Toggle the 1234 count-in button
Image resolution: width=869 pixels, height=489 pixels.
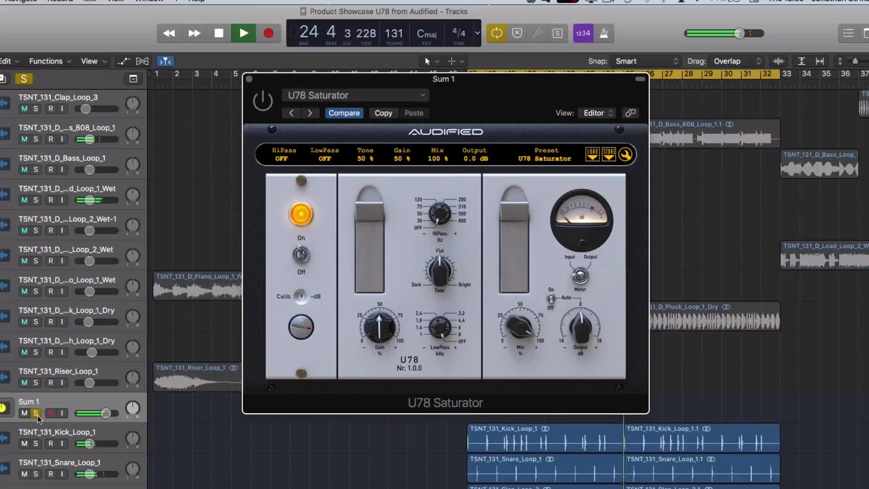[x=583, y=33]
